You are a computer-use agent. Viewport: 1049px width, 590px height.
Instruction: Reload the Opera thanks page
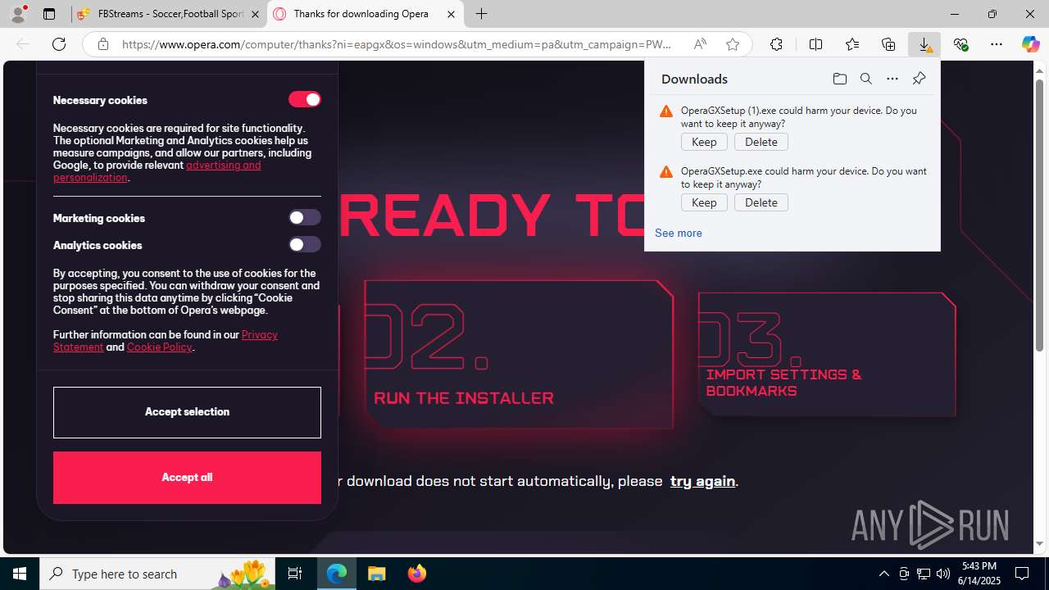point(59,44)
